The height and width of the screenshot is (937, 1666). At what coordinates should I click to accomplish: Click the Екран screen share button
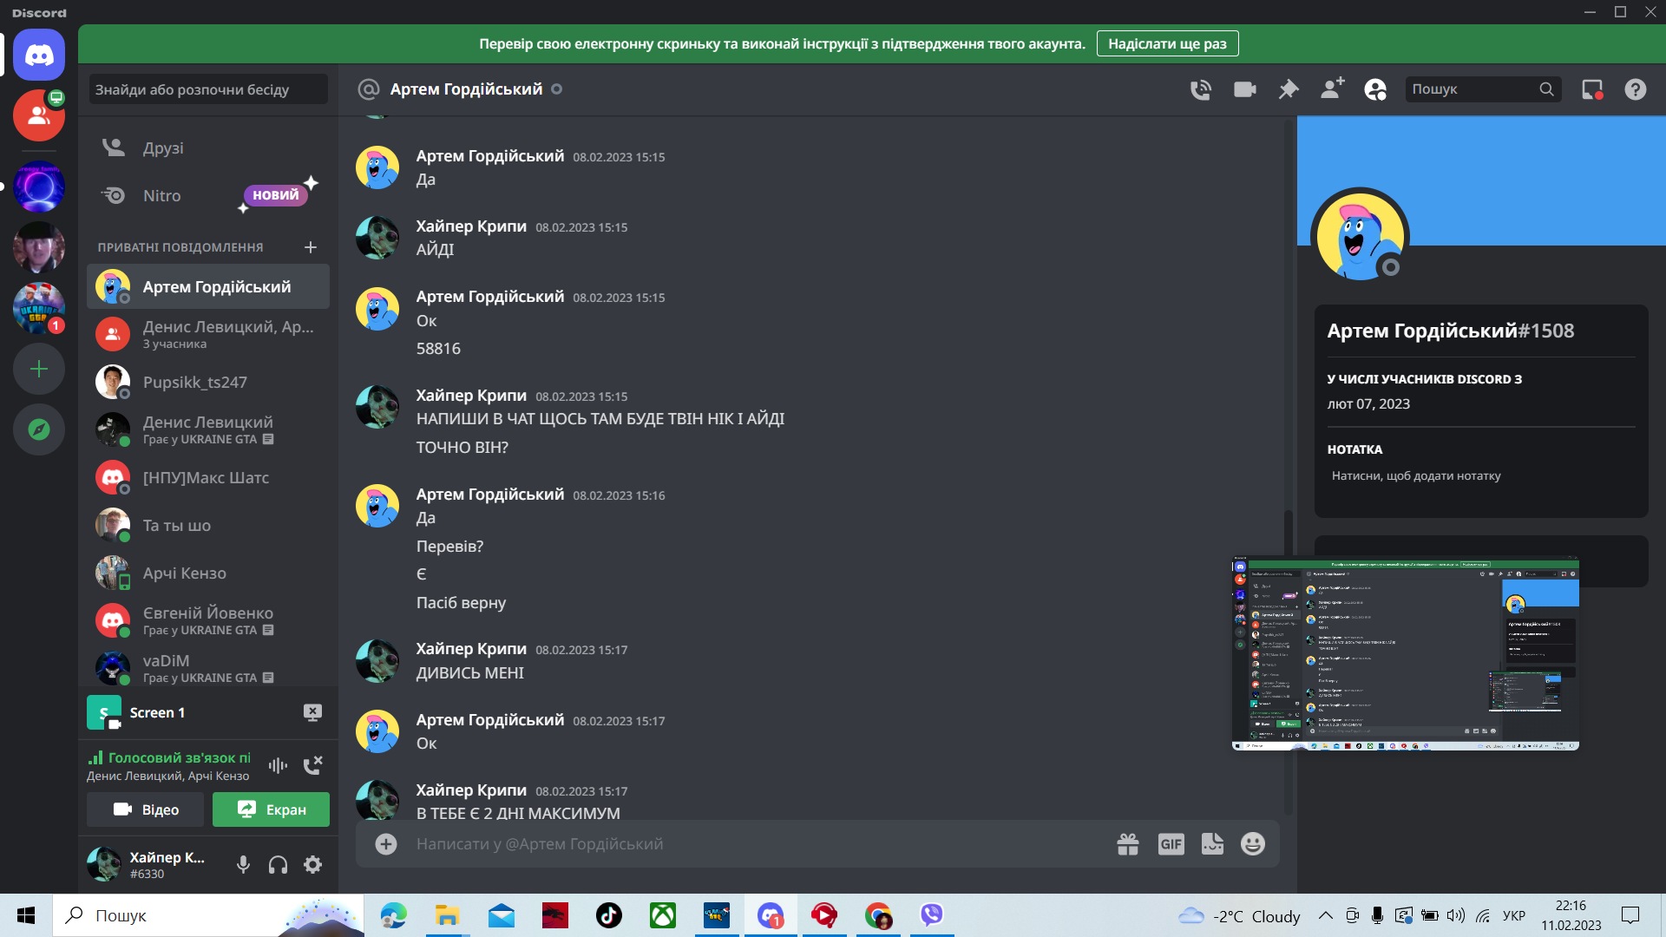pyautogui.click(x=271, y=809)
